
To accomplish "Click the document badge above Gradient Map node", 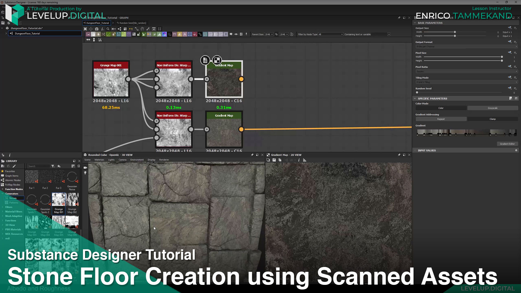I will pos(205,60).
